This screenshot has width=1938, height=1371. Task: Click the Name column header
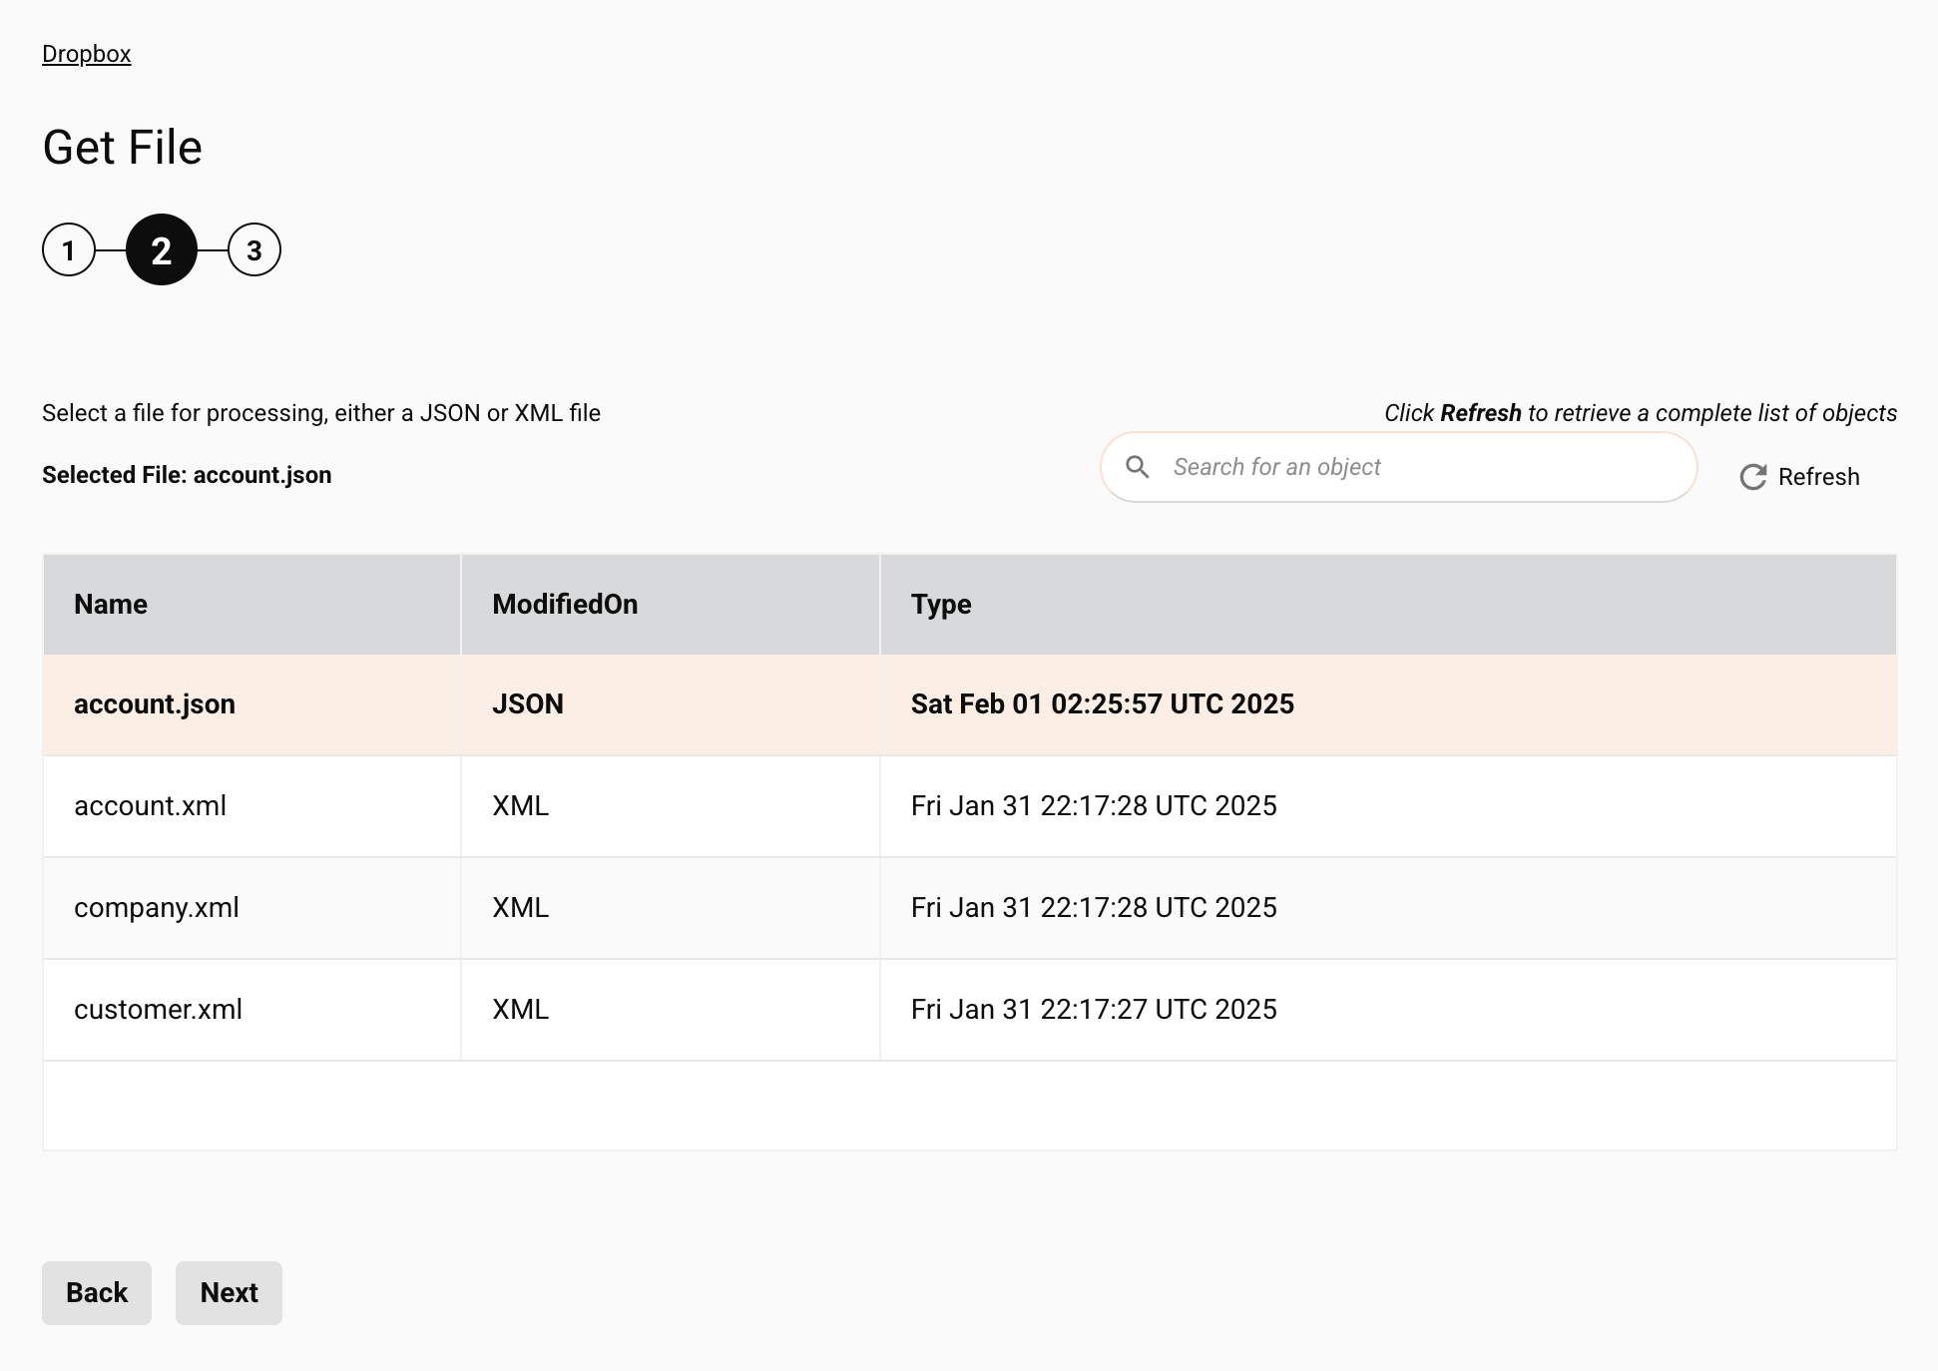pos(111,605)
